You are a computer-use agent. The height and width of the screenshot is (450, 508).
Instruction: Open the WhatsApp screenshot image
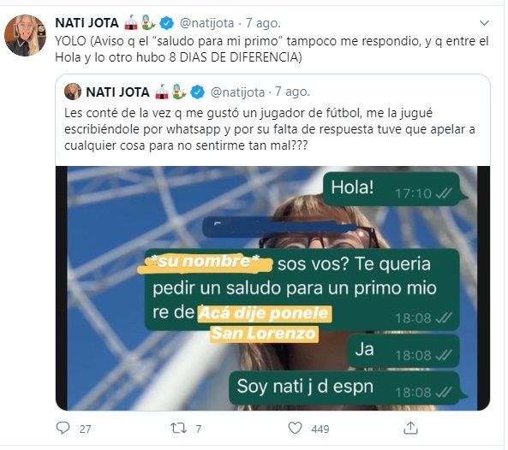(272, 288)
